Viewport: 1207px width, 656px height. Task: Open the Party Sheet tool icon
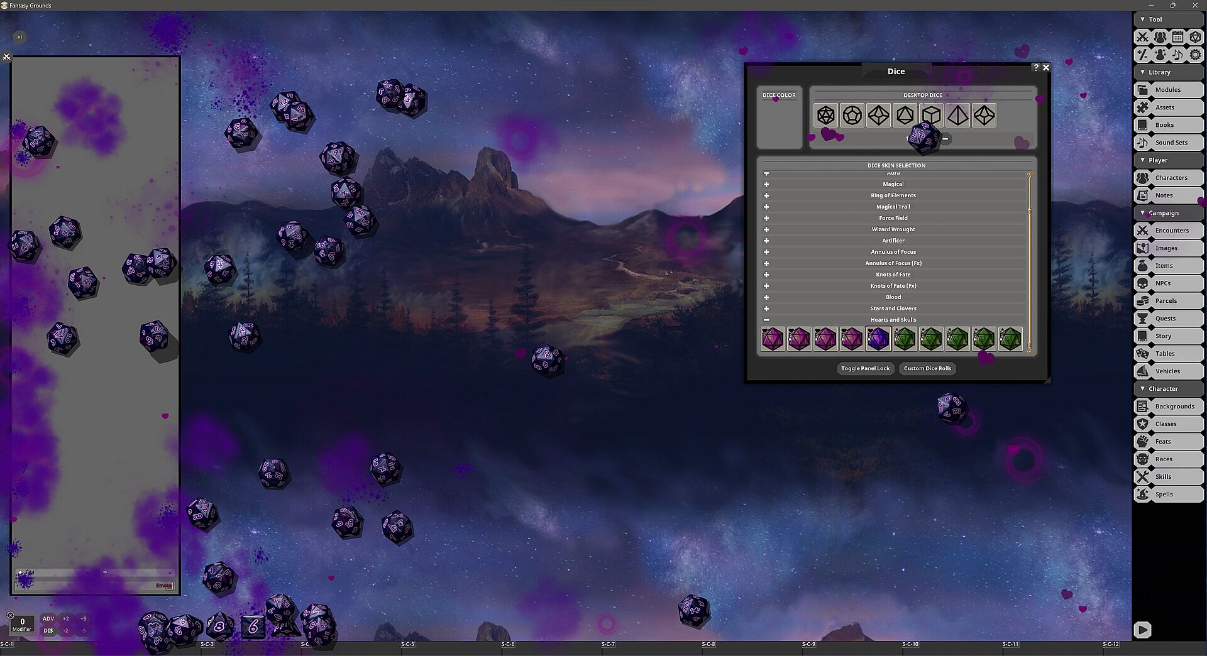pyautogui.click(x=1160, y=37)
